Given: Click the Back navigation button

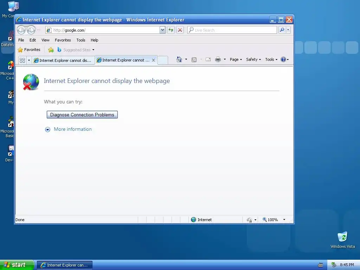Looking at the screenshot, I should (21, 30).
